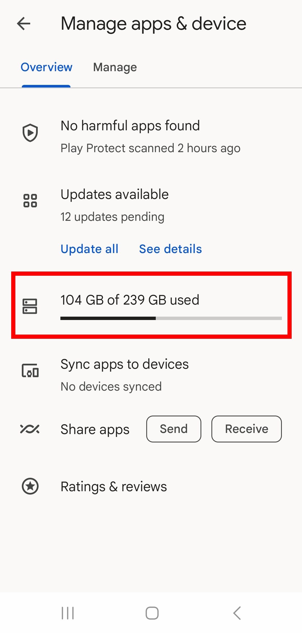Switch to the Manage tab
The width and height of the screenshot is (302, 633).
115,67
